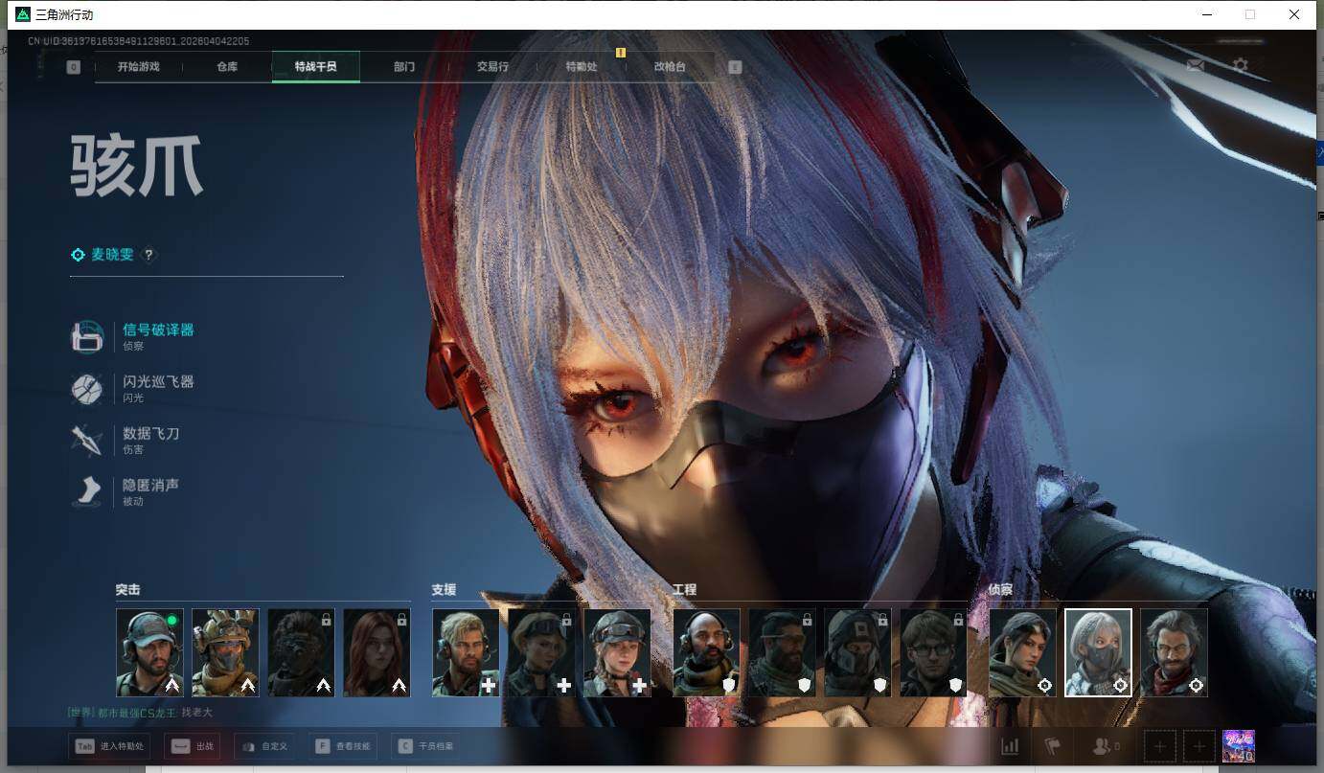The width and height of the screenshot is (1324, 773).
Task: Click the 工程 category heading
Action: (684, 590)
